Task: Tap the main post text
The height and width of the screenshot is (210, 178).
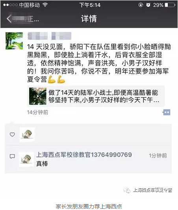Action: tap(99, 63)
